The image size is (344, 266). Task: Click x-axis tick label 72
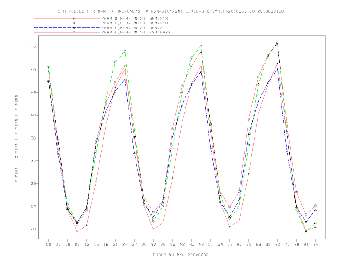click(277, 244)
